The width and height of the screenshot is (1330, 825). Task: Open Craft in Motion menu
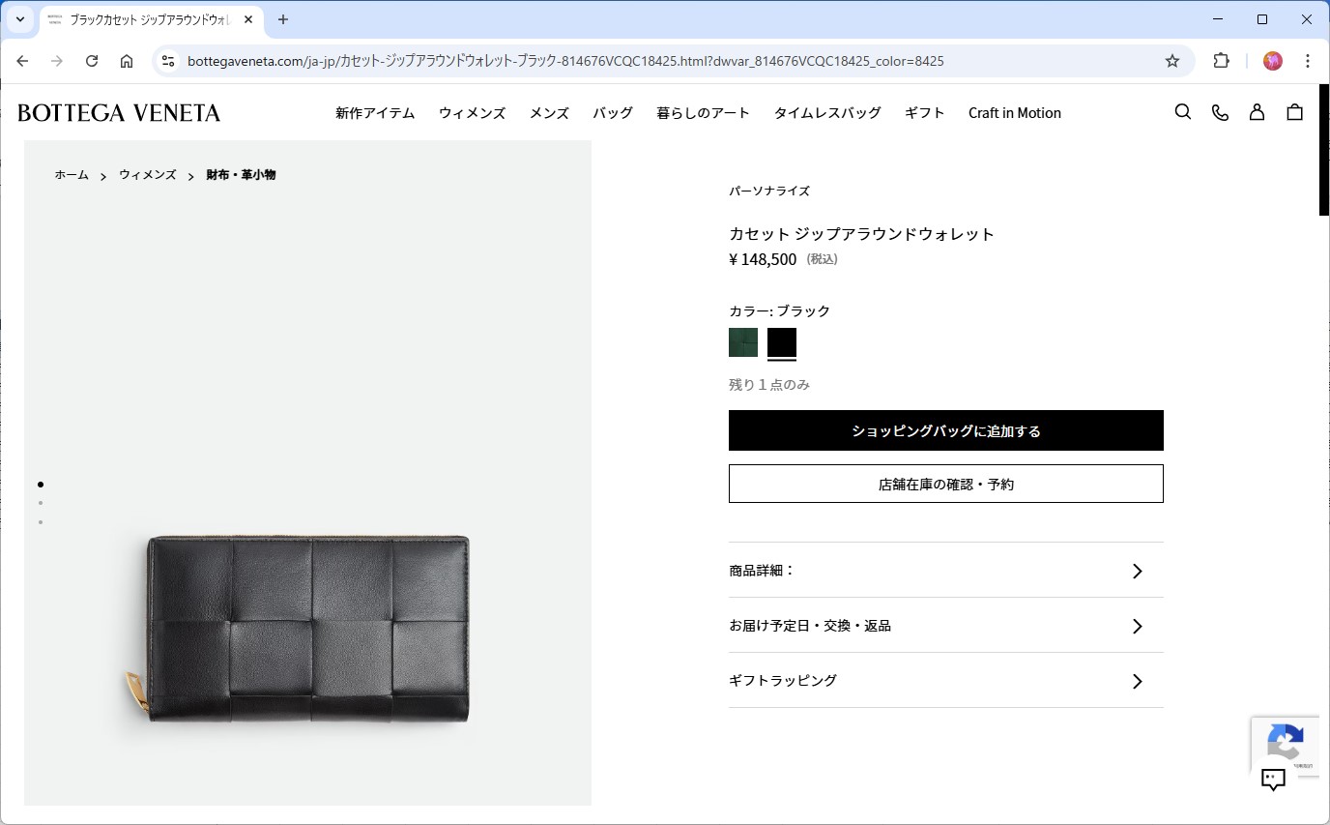[x=1015, y=113]
